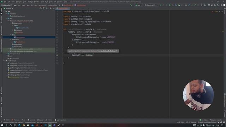Collapse all in Project panel
The height and width of the screenshot is (127, 226).
point(47,8)
